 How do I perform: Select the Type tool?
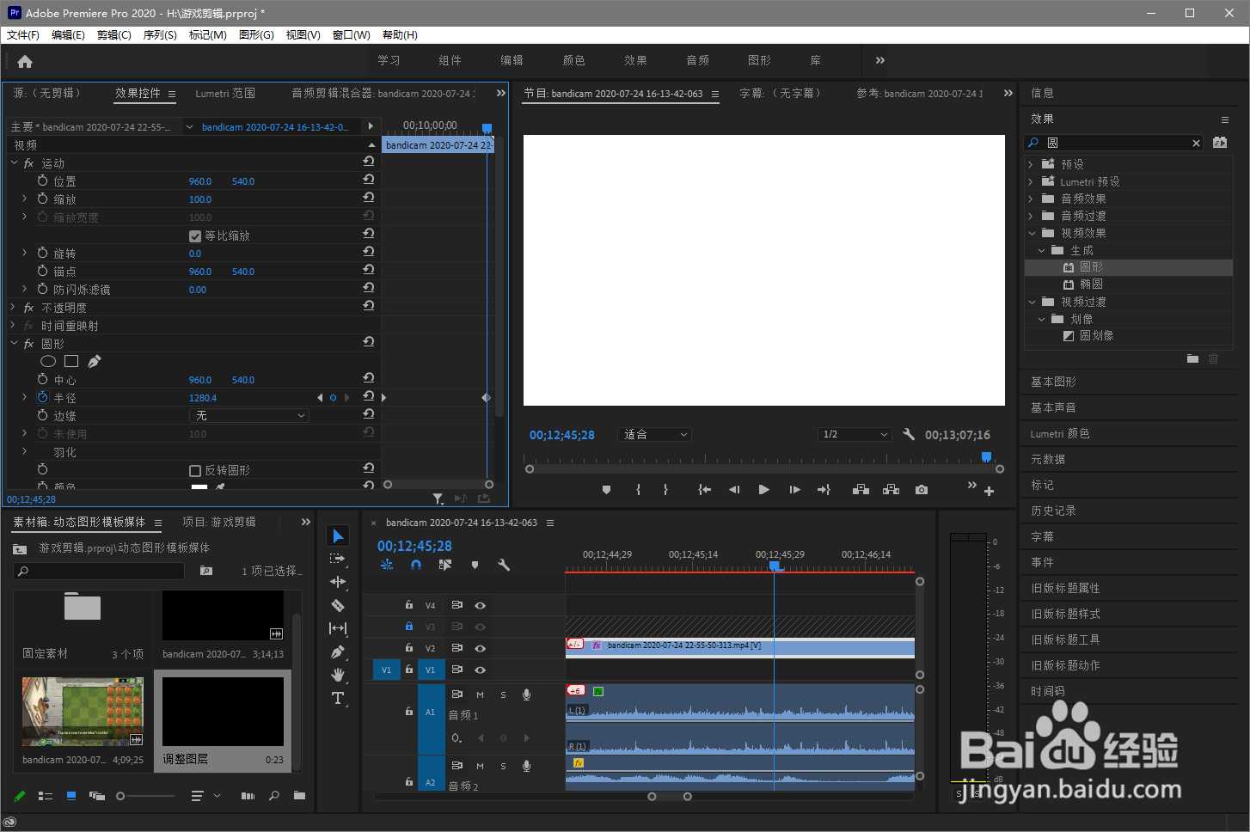[x=338, y=698]
